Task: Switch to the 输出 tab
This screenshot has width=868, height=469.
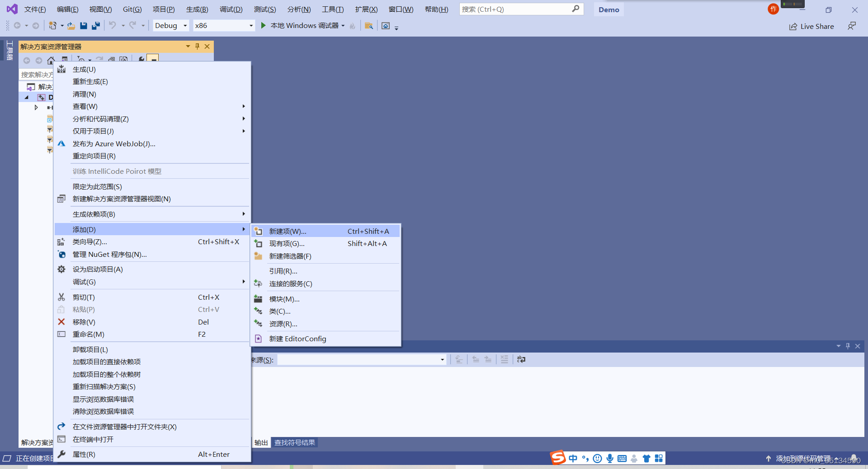Action: coord(261,442)
